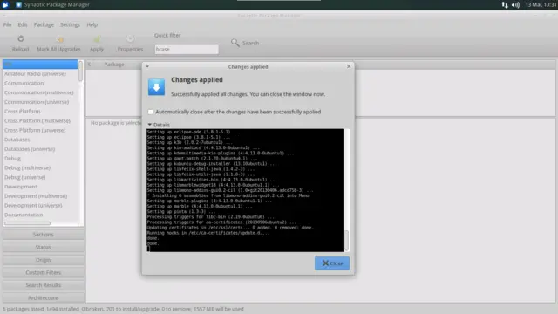Click the Search Results button
Viewport: 558px width, 314px height.
click(44, 285)
